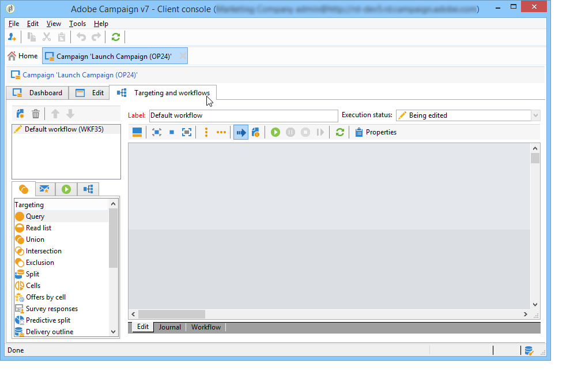Click the Paste clipboard icon
570x378 pixels.
62,37
